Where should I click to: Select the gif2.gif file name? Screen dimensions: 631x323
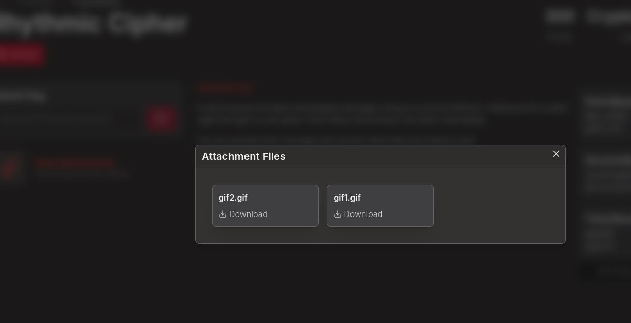coord(233,198)
